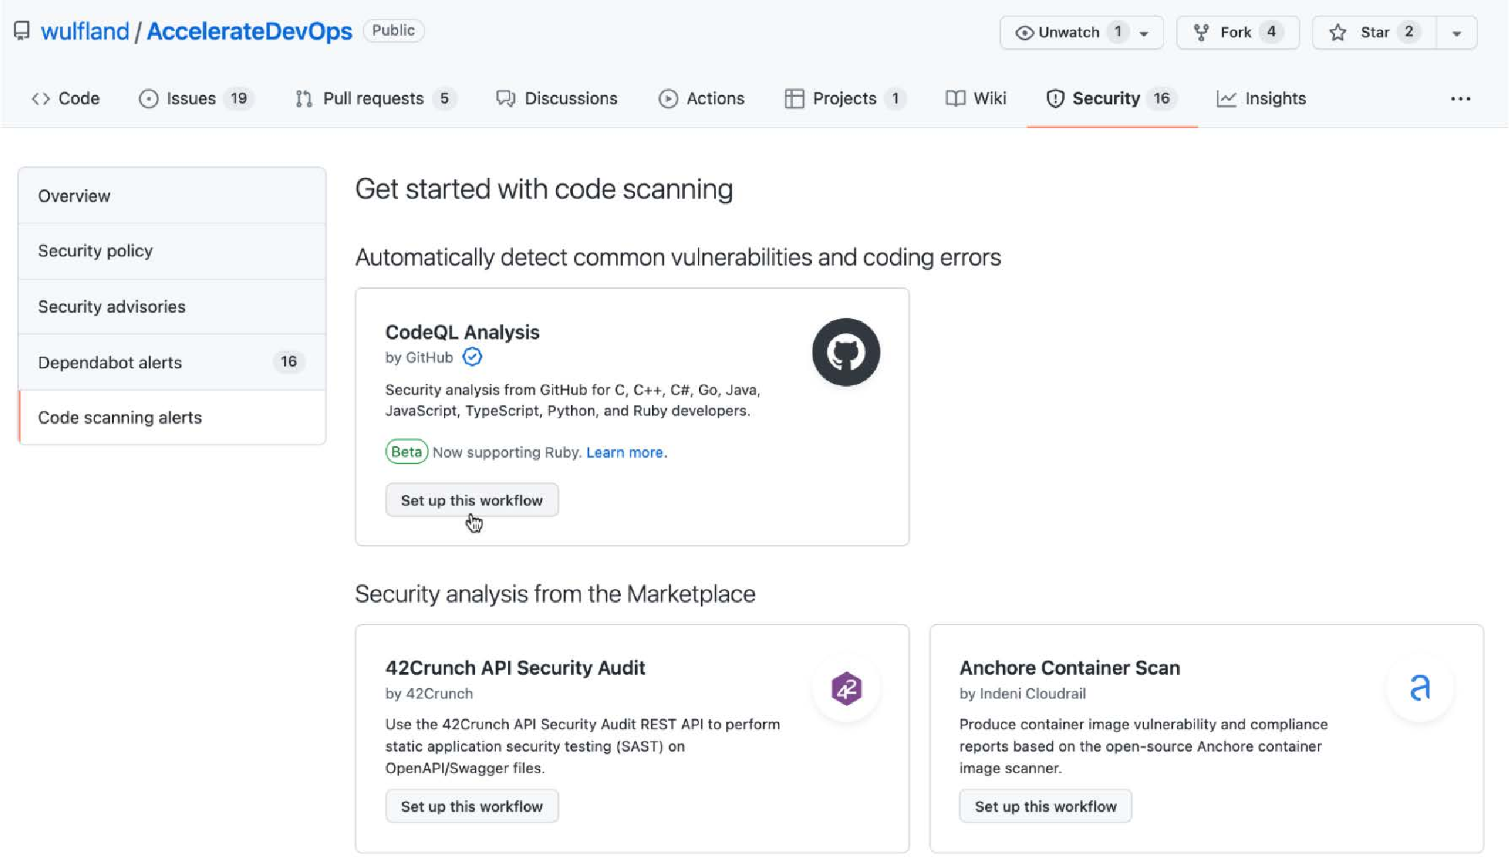This screenshot has height=865, width=1509.
Task: Click the Public visibility badge
Action: pyautogui.click(x=393, y=30)
